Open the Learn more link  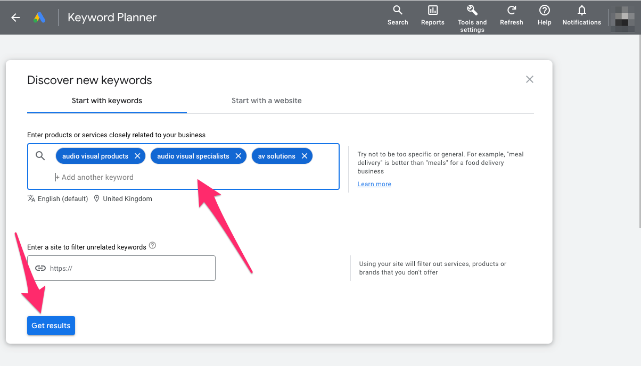(374, 184)
